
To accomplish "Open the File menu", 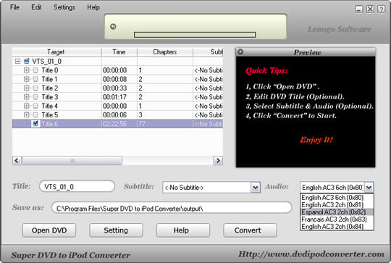I will [14, 7].
